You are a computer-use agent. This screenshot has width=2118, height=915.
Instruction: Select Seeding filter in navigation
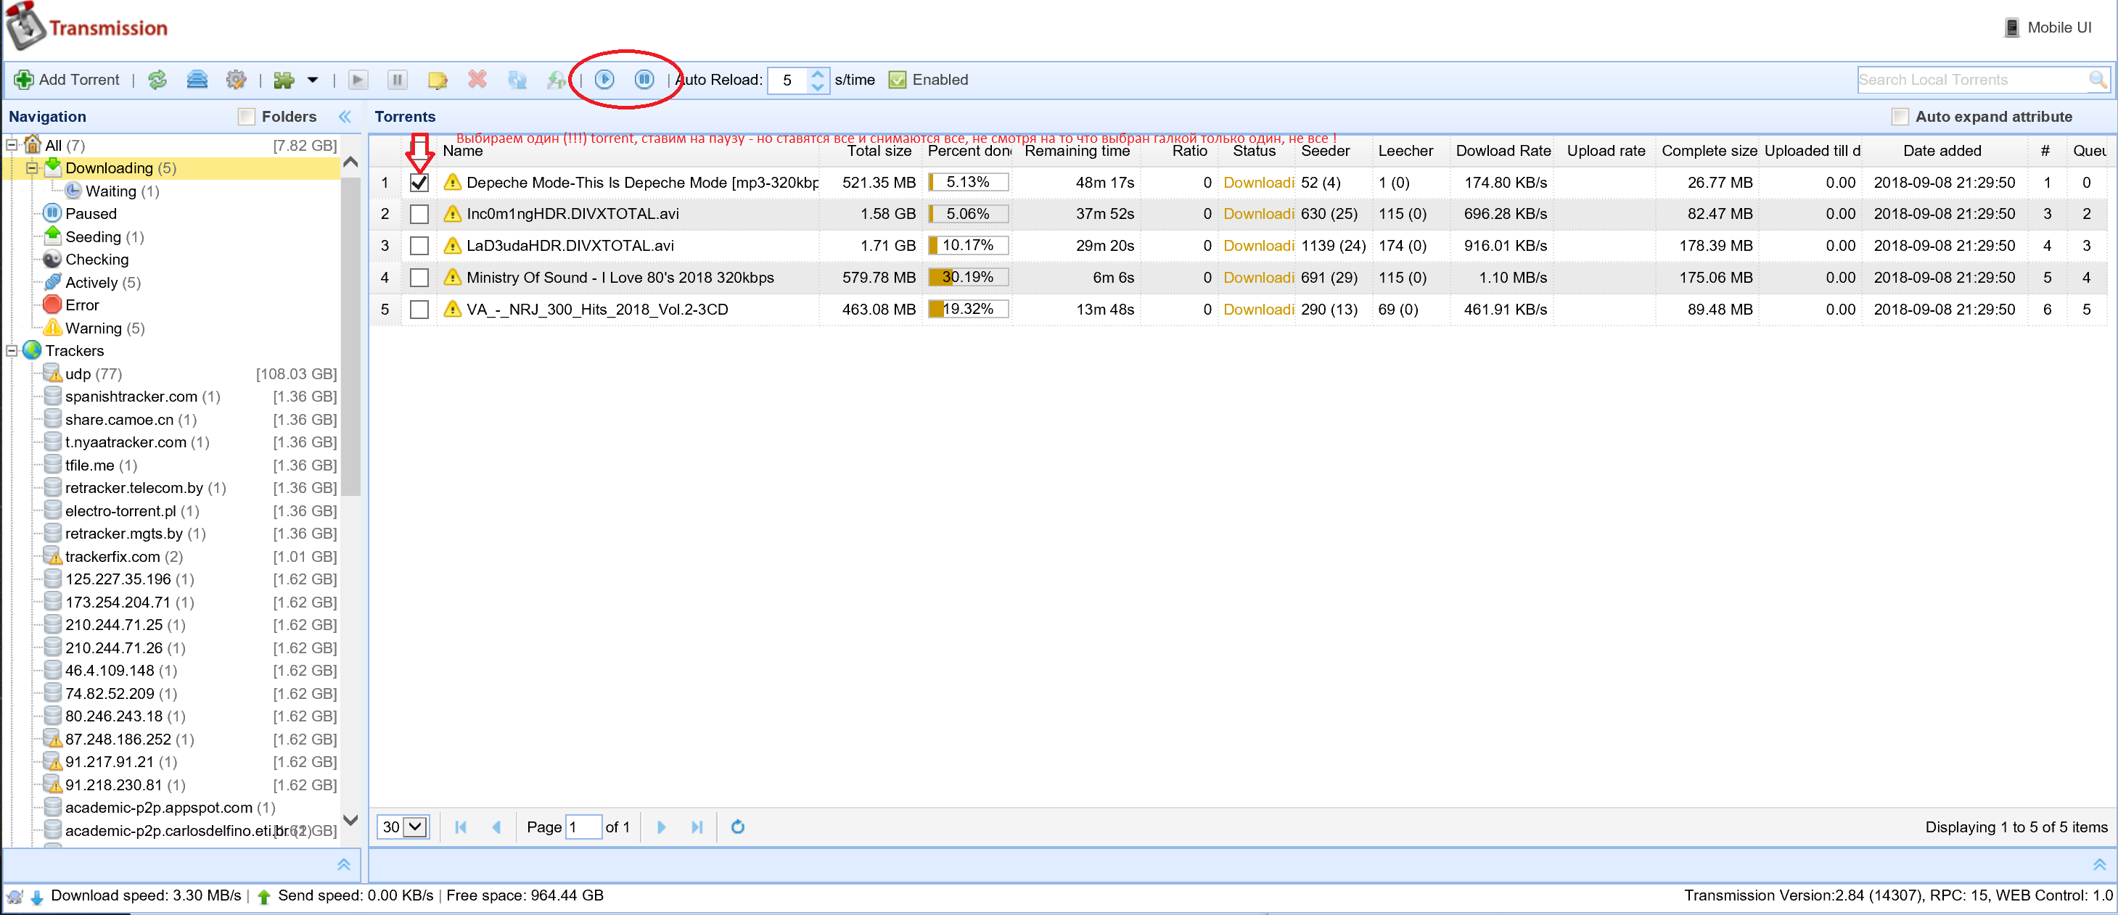(x=104, y=236)
